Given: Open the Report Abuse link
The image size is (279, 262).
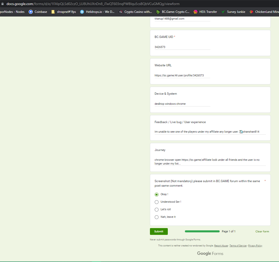Looking at the screenshot, I should tap(221, 246).
